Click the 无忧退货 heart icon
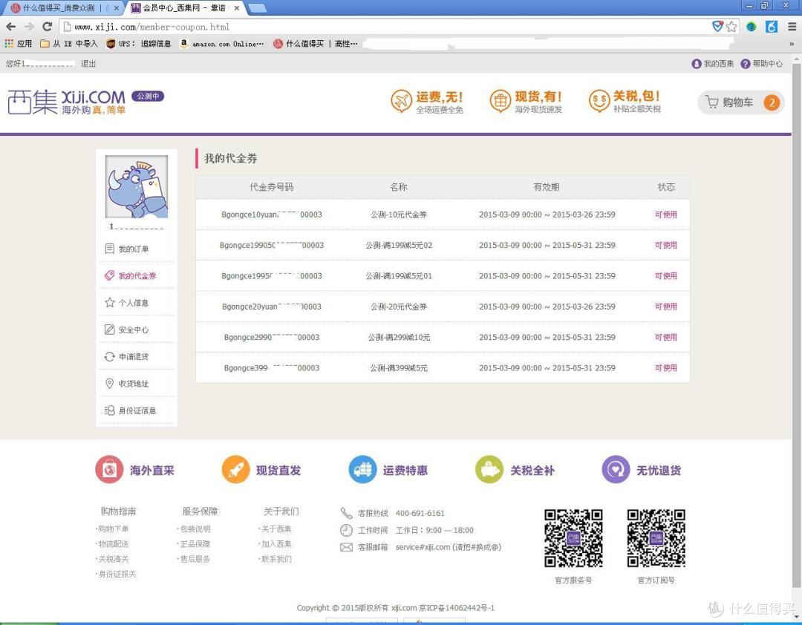Viewport: 802px width, 625px height. click(616, 469)
